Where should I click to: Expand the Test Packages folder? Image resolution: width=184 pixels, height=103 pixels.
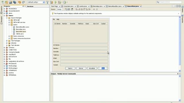(7, 41)
